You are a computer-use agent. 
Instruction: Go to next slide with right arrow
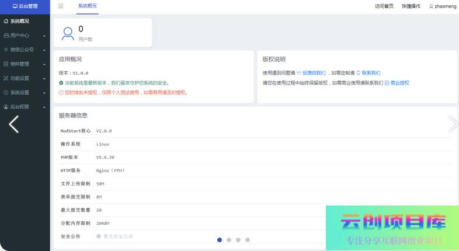coord(453,124)
